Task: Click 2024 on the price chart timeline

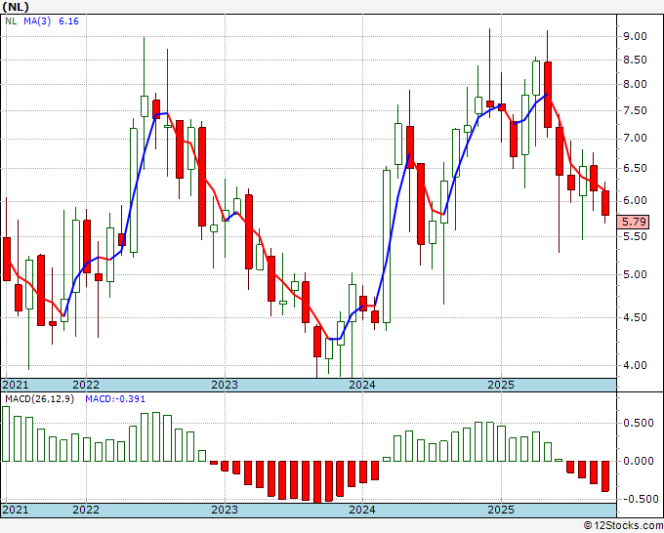Action: 362,385
